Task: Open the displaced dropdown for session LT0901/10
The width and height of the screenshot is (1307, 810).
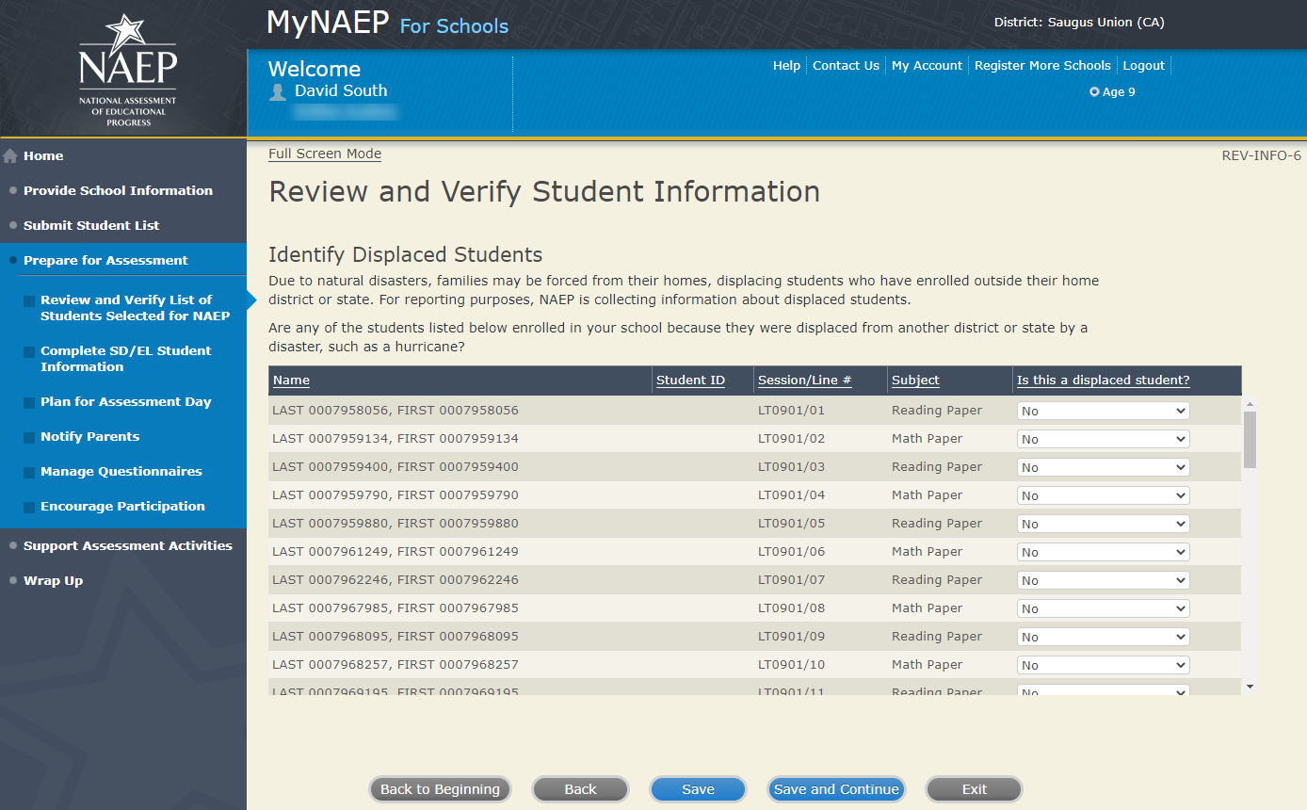Action: (1103, 665)
